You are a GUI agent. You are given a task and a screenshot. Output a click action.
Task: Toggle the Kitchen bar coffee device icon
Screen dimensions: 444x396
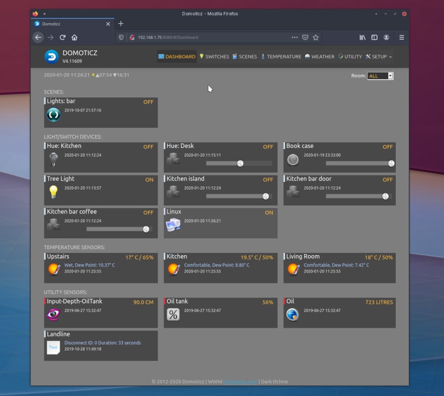point(54,224)
